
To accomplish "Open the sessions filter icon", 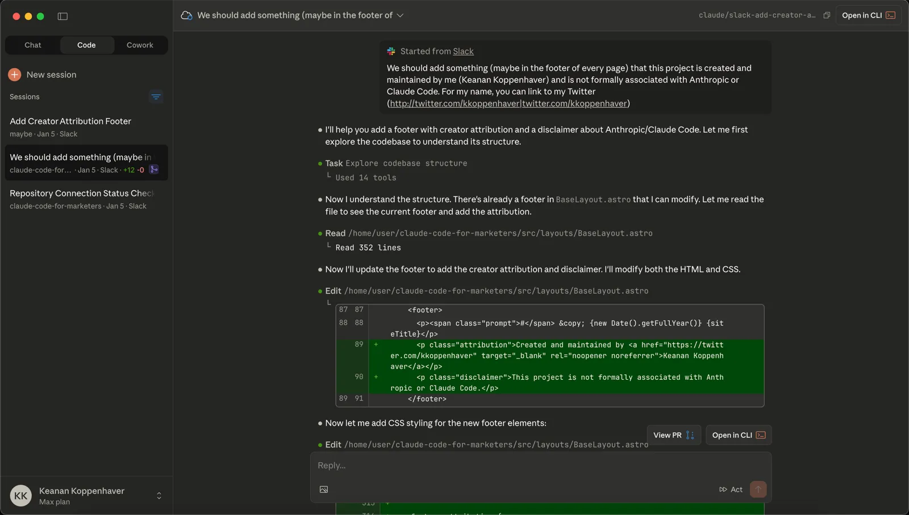I will pyautogui.click(x=156, y=97).
